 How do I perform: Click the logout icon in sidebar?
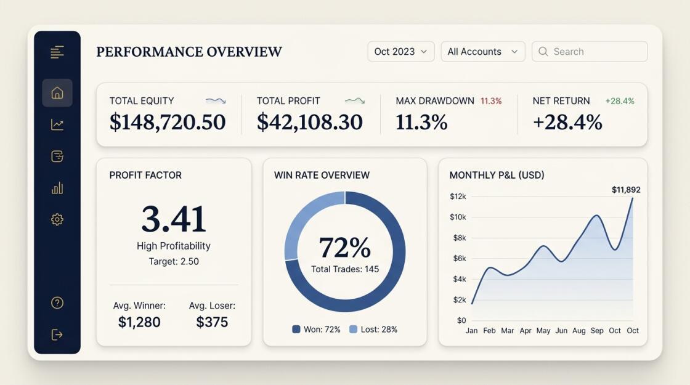click(57, 335)
